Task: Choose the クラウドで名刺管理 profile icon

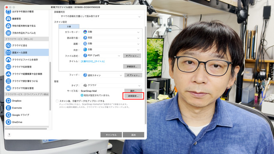Action: click(x=9, y=67)
